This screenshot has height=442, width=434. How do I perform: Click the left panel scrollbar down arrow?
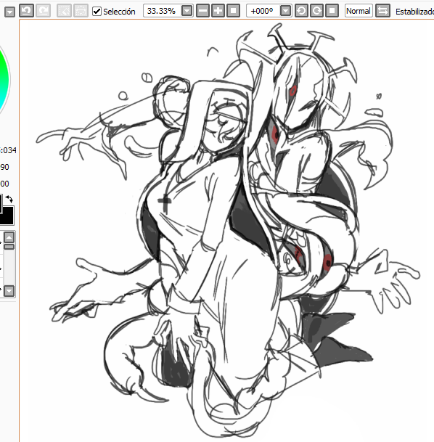[x=9, y=290]
